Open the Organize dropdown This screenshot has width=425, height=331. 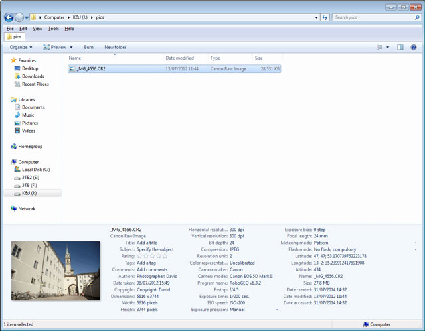point(21,47)
